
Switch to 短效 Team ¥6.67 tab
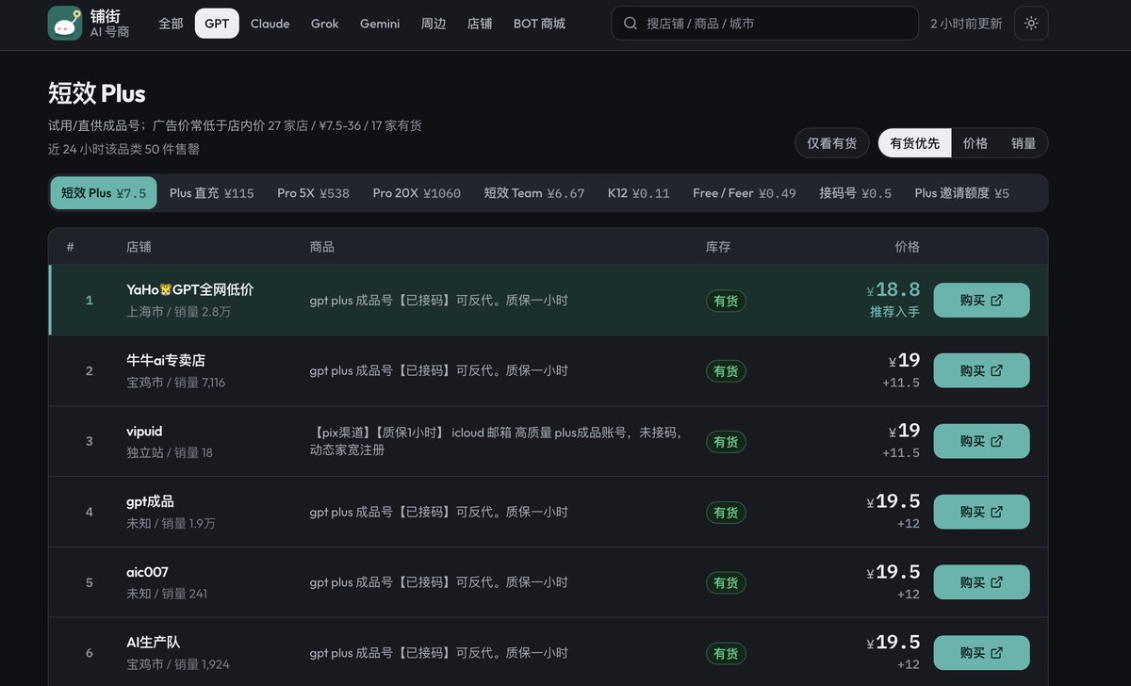tap(534, 193)
